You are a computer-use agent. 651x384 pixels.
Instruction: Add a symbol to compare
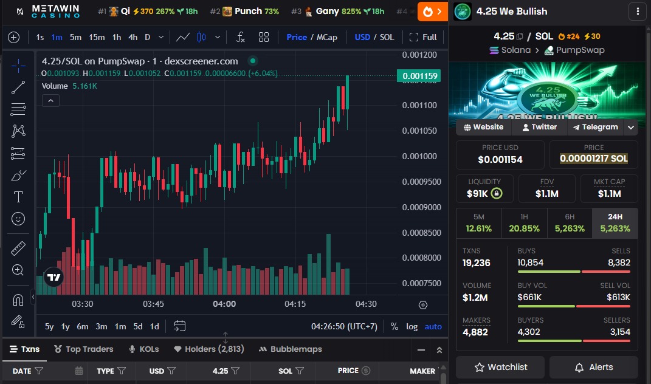coord(14,37)
